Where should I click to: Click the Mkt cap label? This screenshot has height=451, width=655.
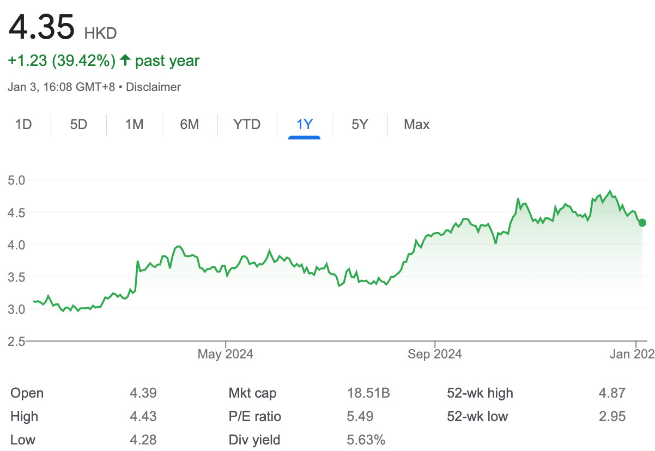point(252,393)
